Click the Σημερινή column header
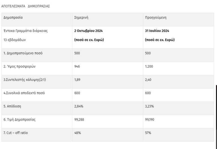Viewport: 217px width, 149px height. 81,17
